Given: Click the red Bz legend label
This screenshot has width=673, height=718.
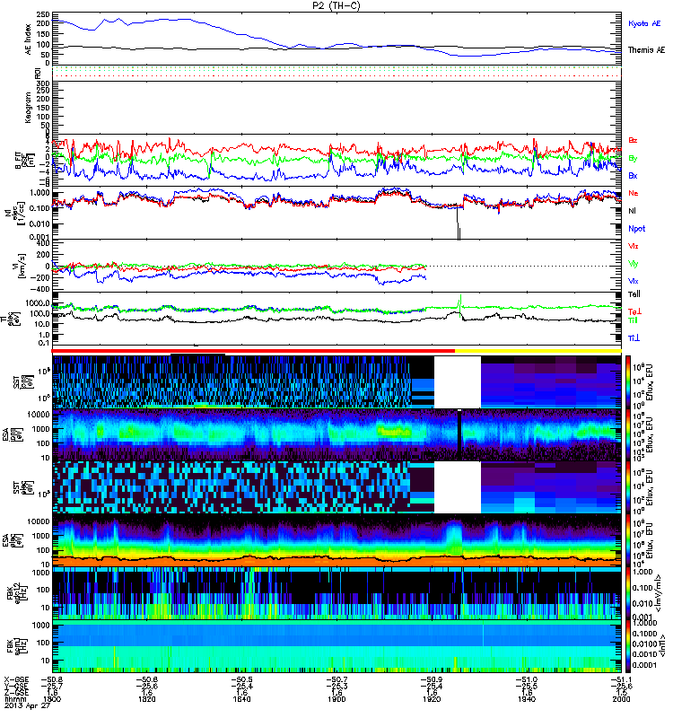Looking at the screenshot, I should pos(633,140).
